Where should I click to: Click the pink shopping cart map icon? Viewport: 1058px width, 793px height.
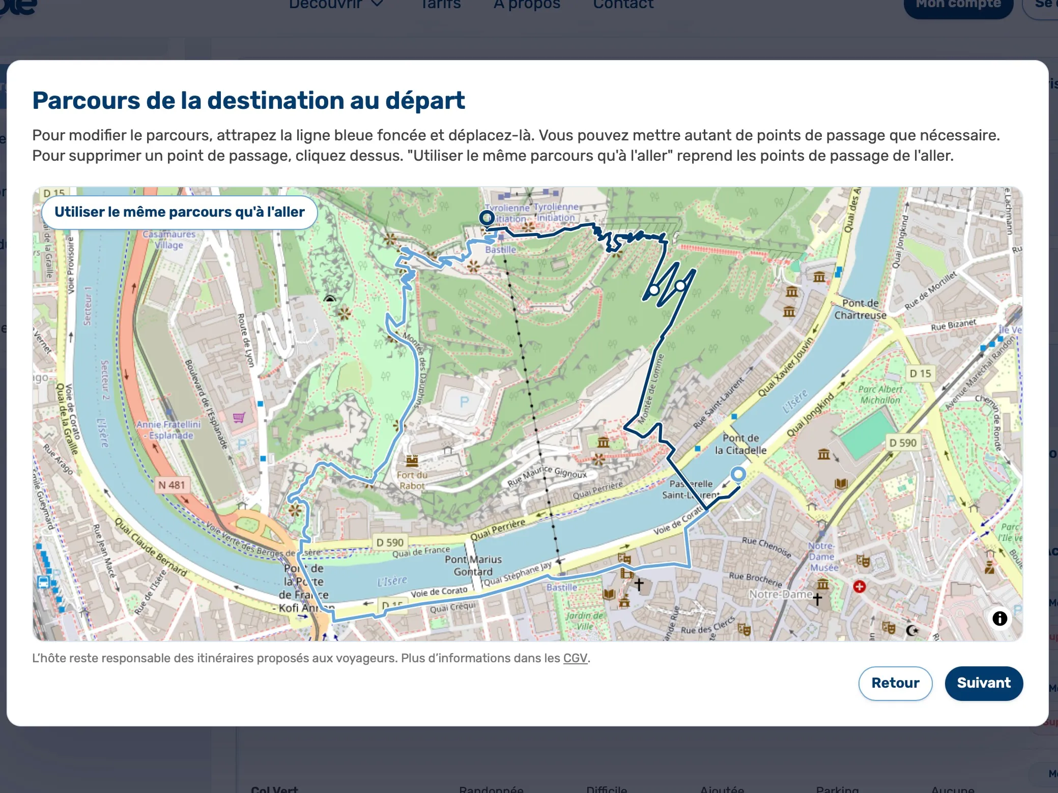pos(239,418)
